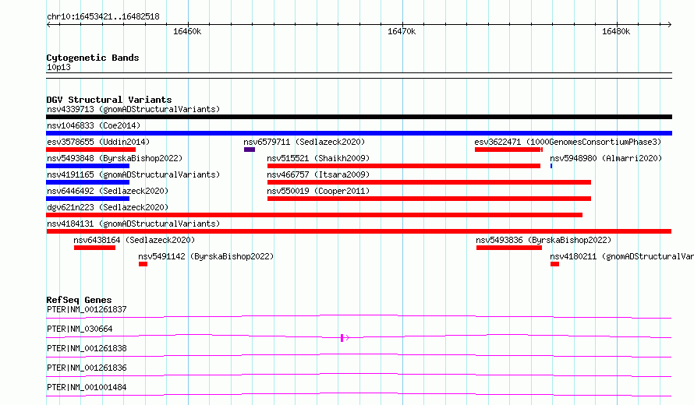
Task: Click the blue nsv4191165 variant bar
Action: (x=87, y=182)
